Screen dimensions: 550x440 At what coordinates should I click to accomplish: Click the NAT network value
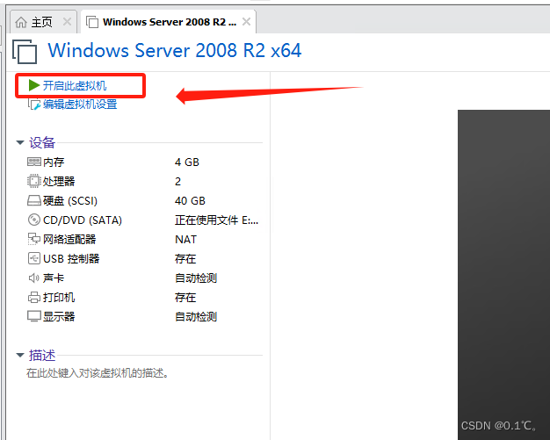click(x=185, y=240)
